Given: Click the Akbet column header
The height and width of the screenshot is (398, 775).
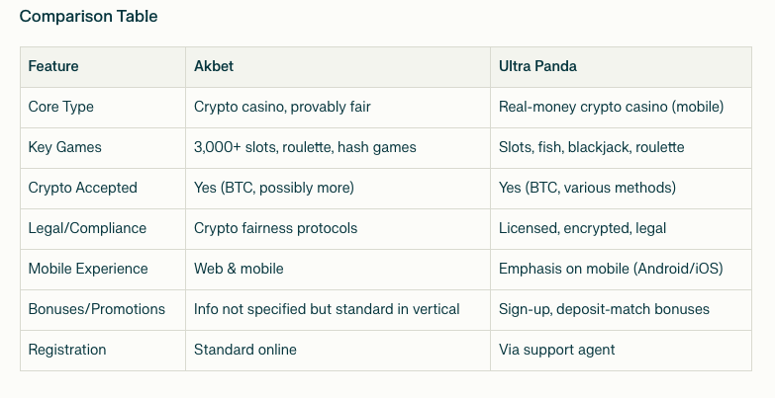Looking at the screenshot, I should coord(214,66).
